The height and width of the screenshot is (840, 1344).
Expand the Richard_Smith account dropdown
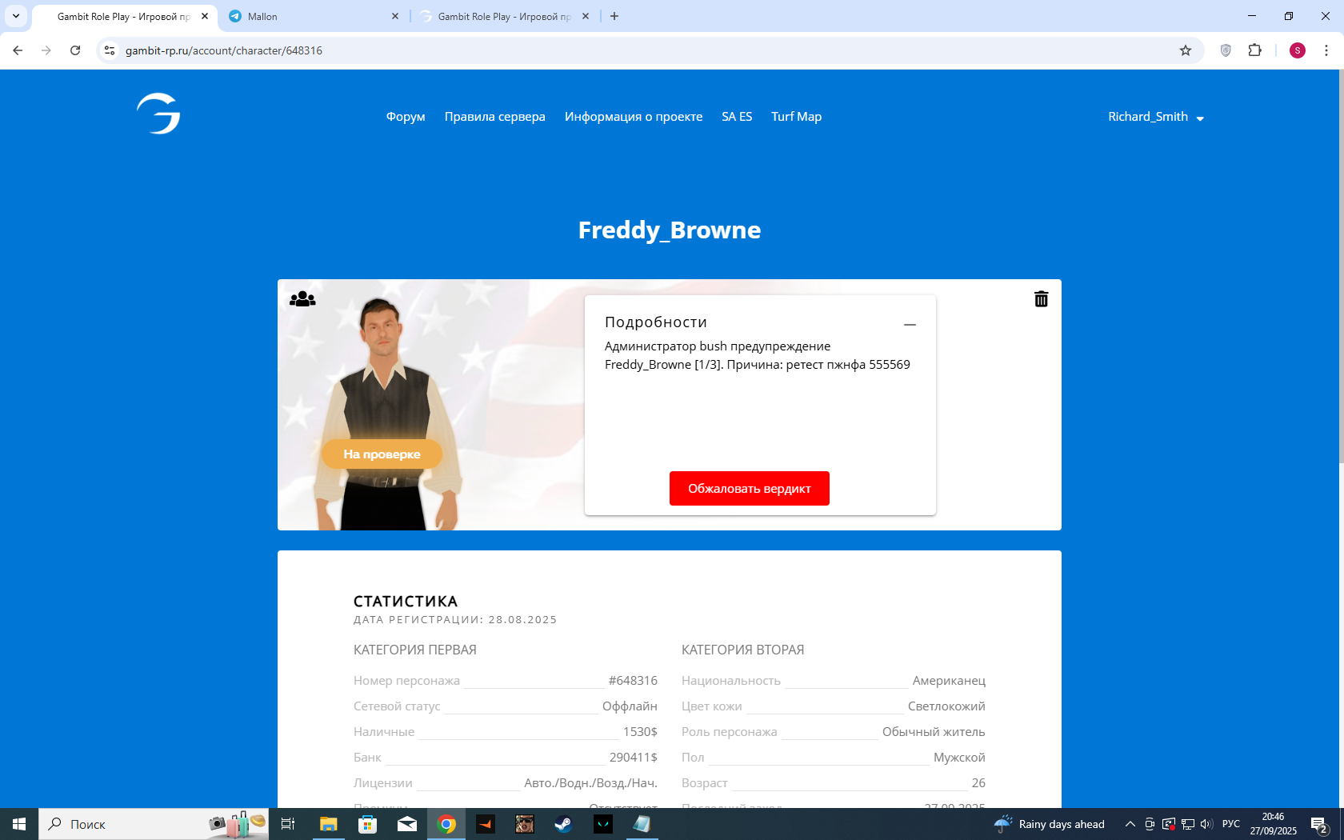click(1155, 117)
